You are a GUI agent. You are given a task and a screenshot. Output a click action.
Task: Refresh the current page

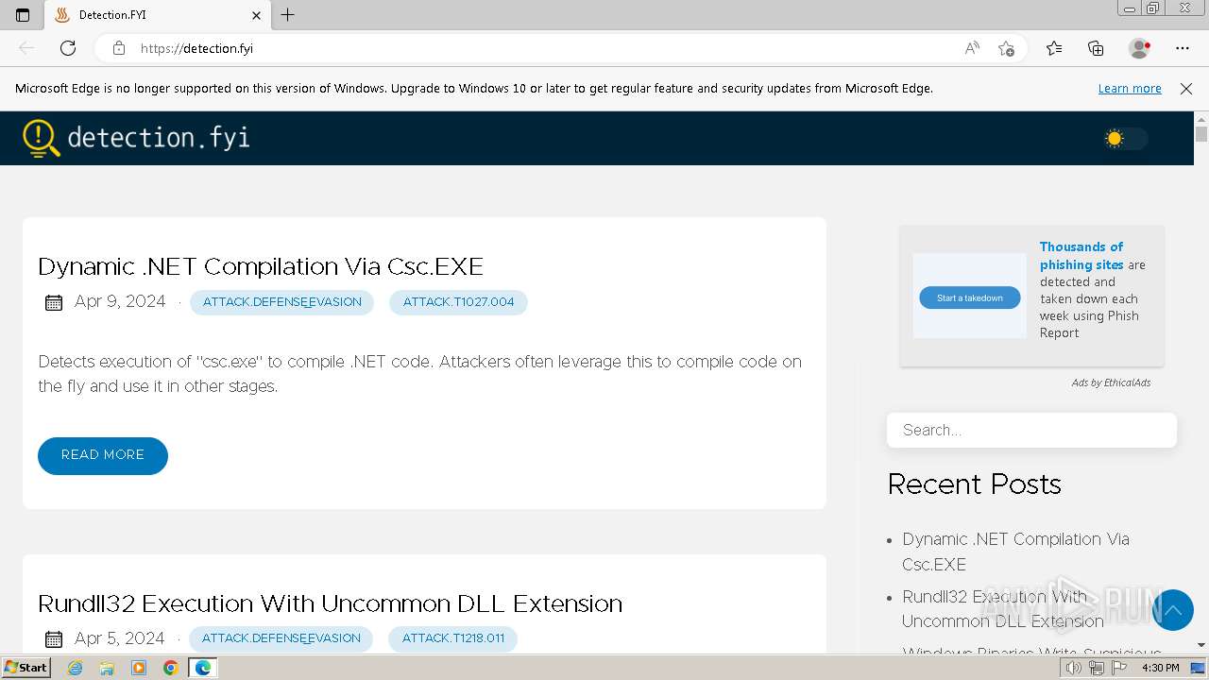pyautogui.click(x=68, y=48)
